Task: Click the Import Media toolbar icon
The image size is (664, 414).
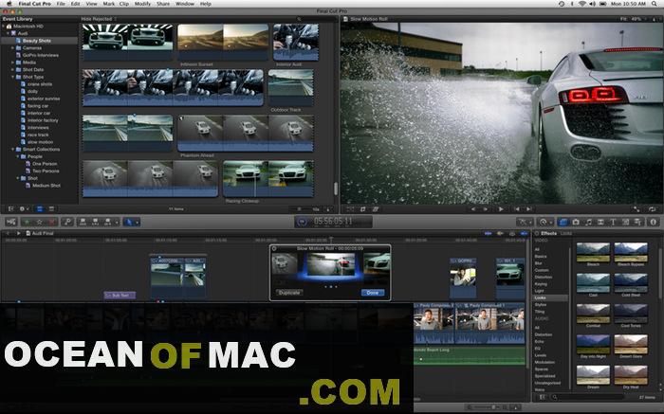Action: tap(11, 222)
